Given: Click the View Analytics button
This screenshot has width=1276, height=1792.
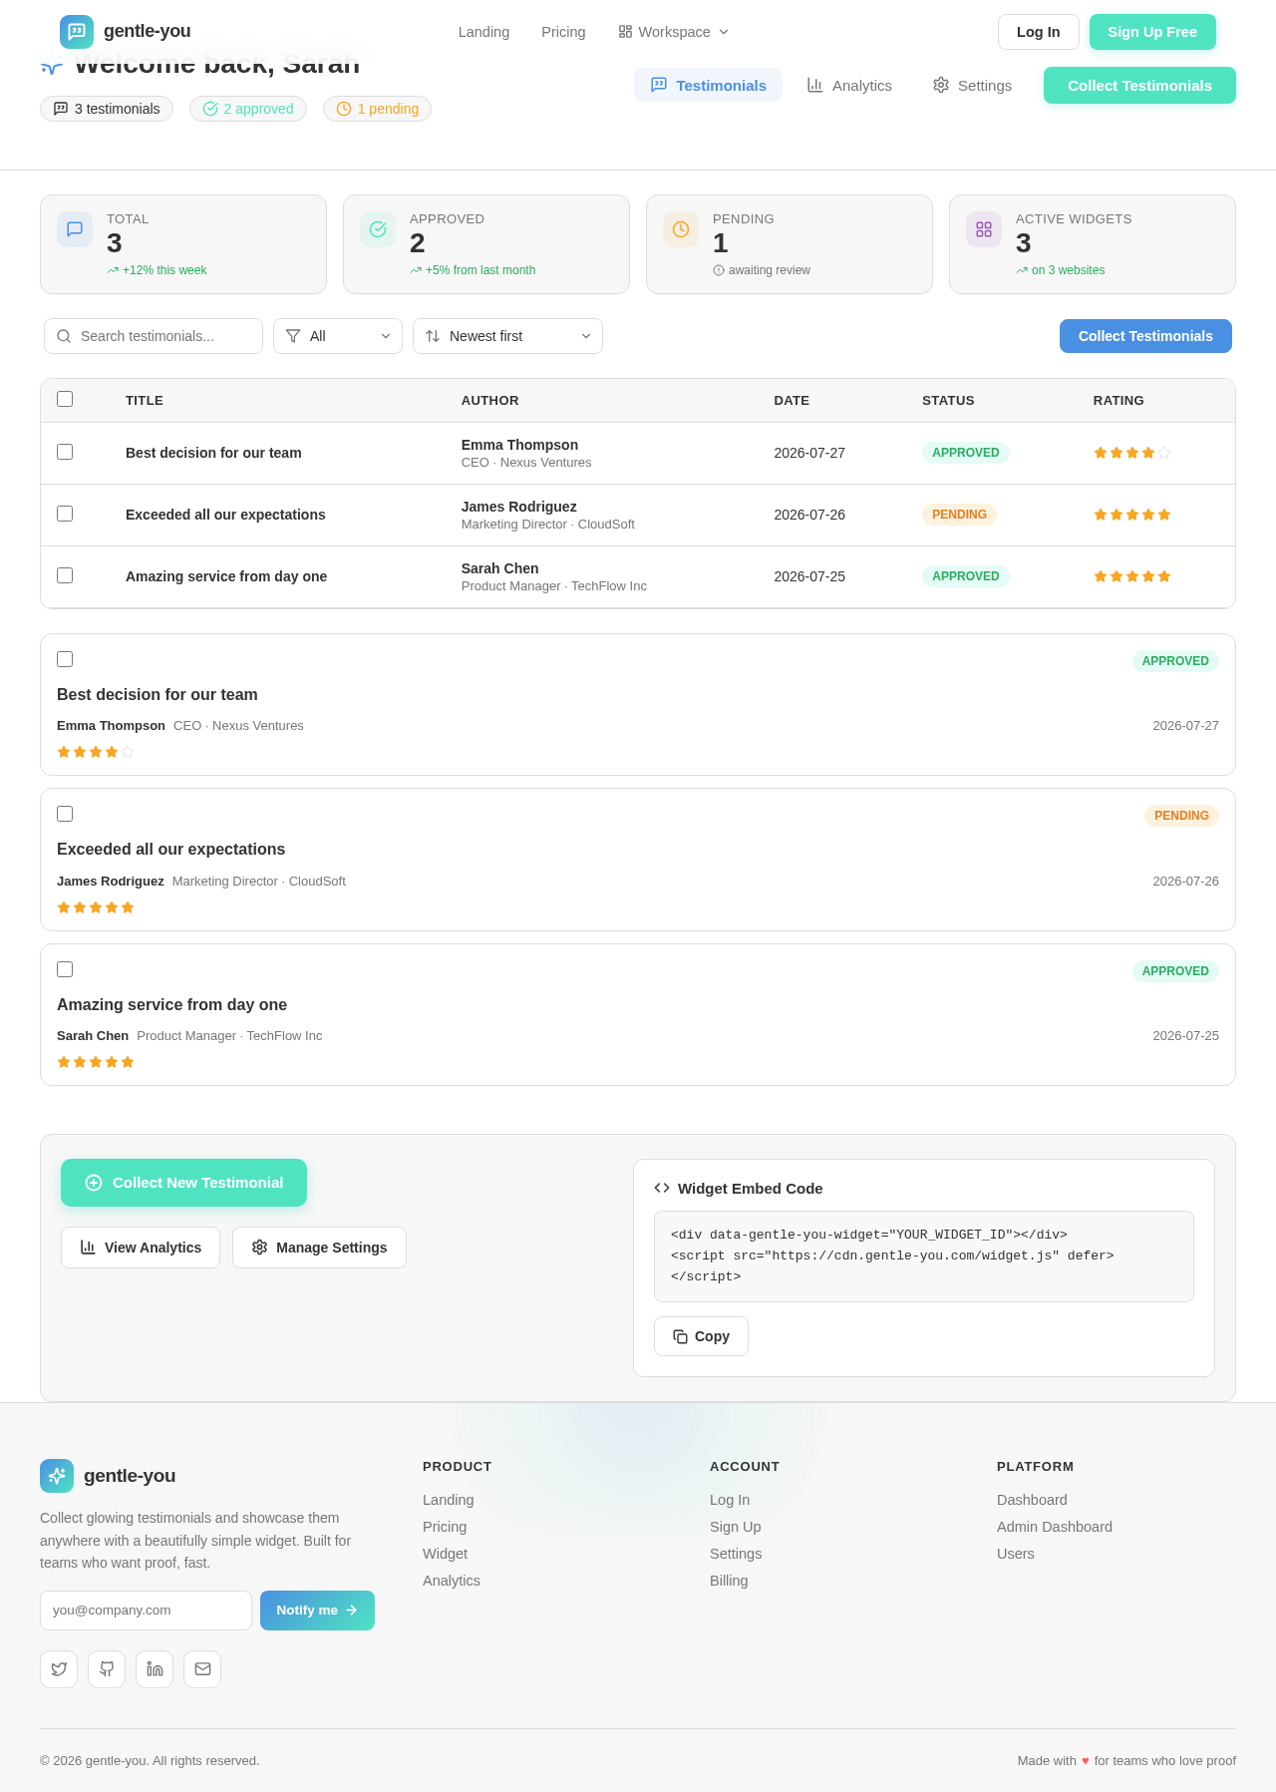Looking at the screenshot, I should (141, 1248).
